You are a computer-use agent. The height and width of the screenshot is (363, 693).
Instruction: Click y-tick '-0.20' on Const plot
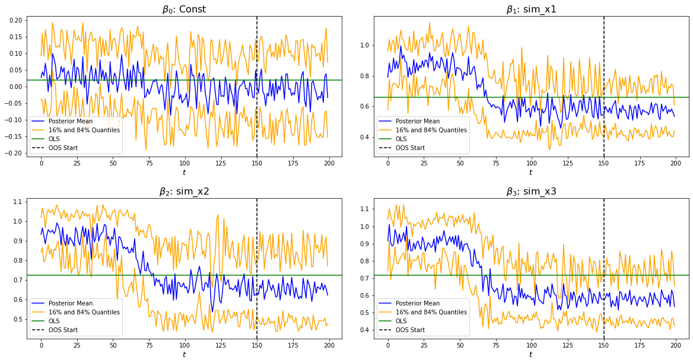pos(13,153)
